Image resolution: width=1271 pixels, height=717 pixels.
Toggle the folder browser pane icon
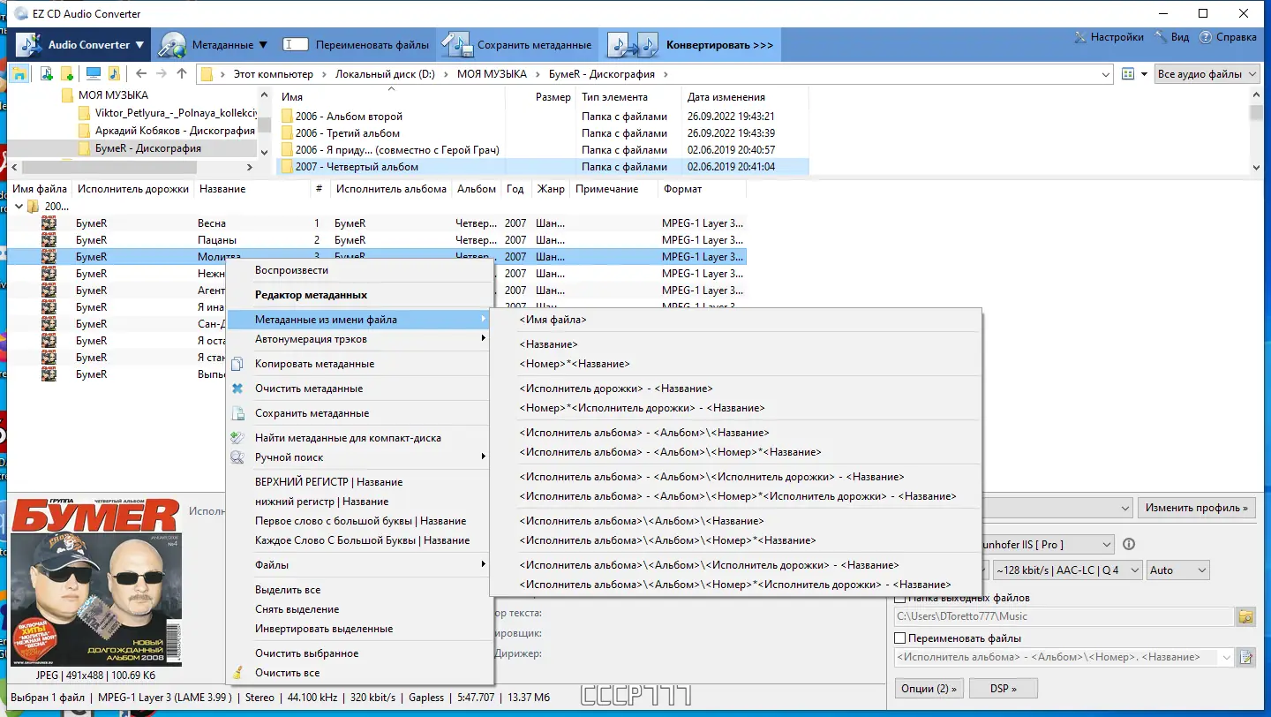[19, 74]
